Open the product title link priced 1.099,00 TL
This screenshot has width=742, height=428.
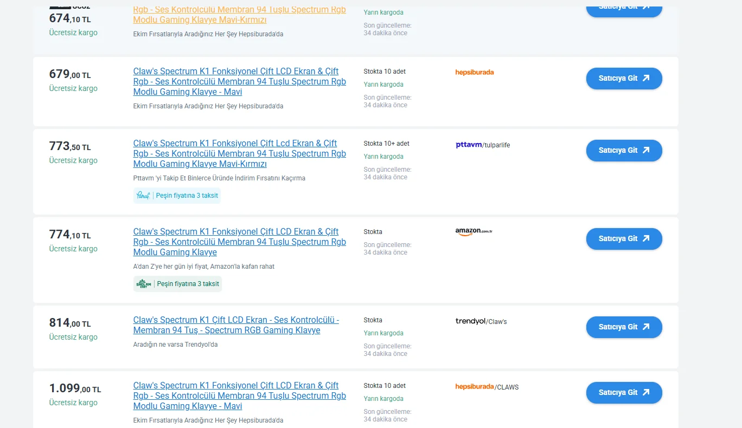coord(240,396)
